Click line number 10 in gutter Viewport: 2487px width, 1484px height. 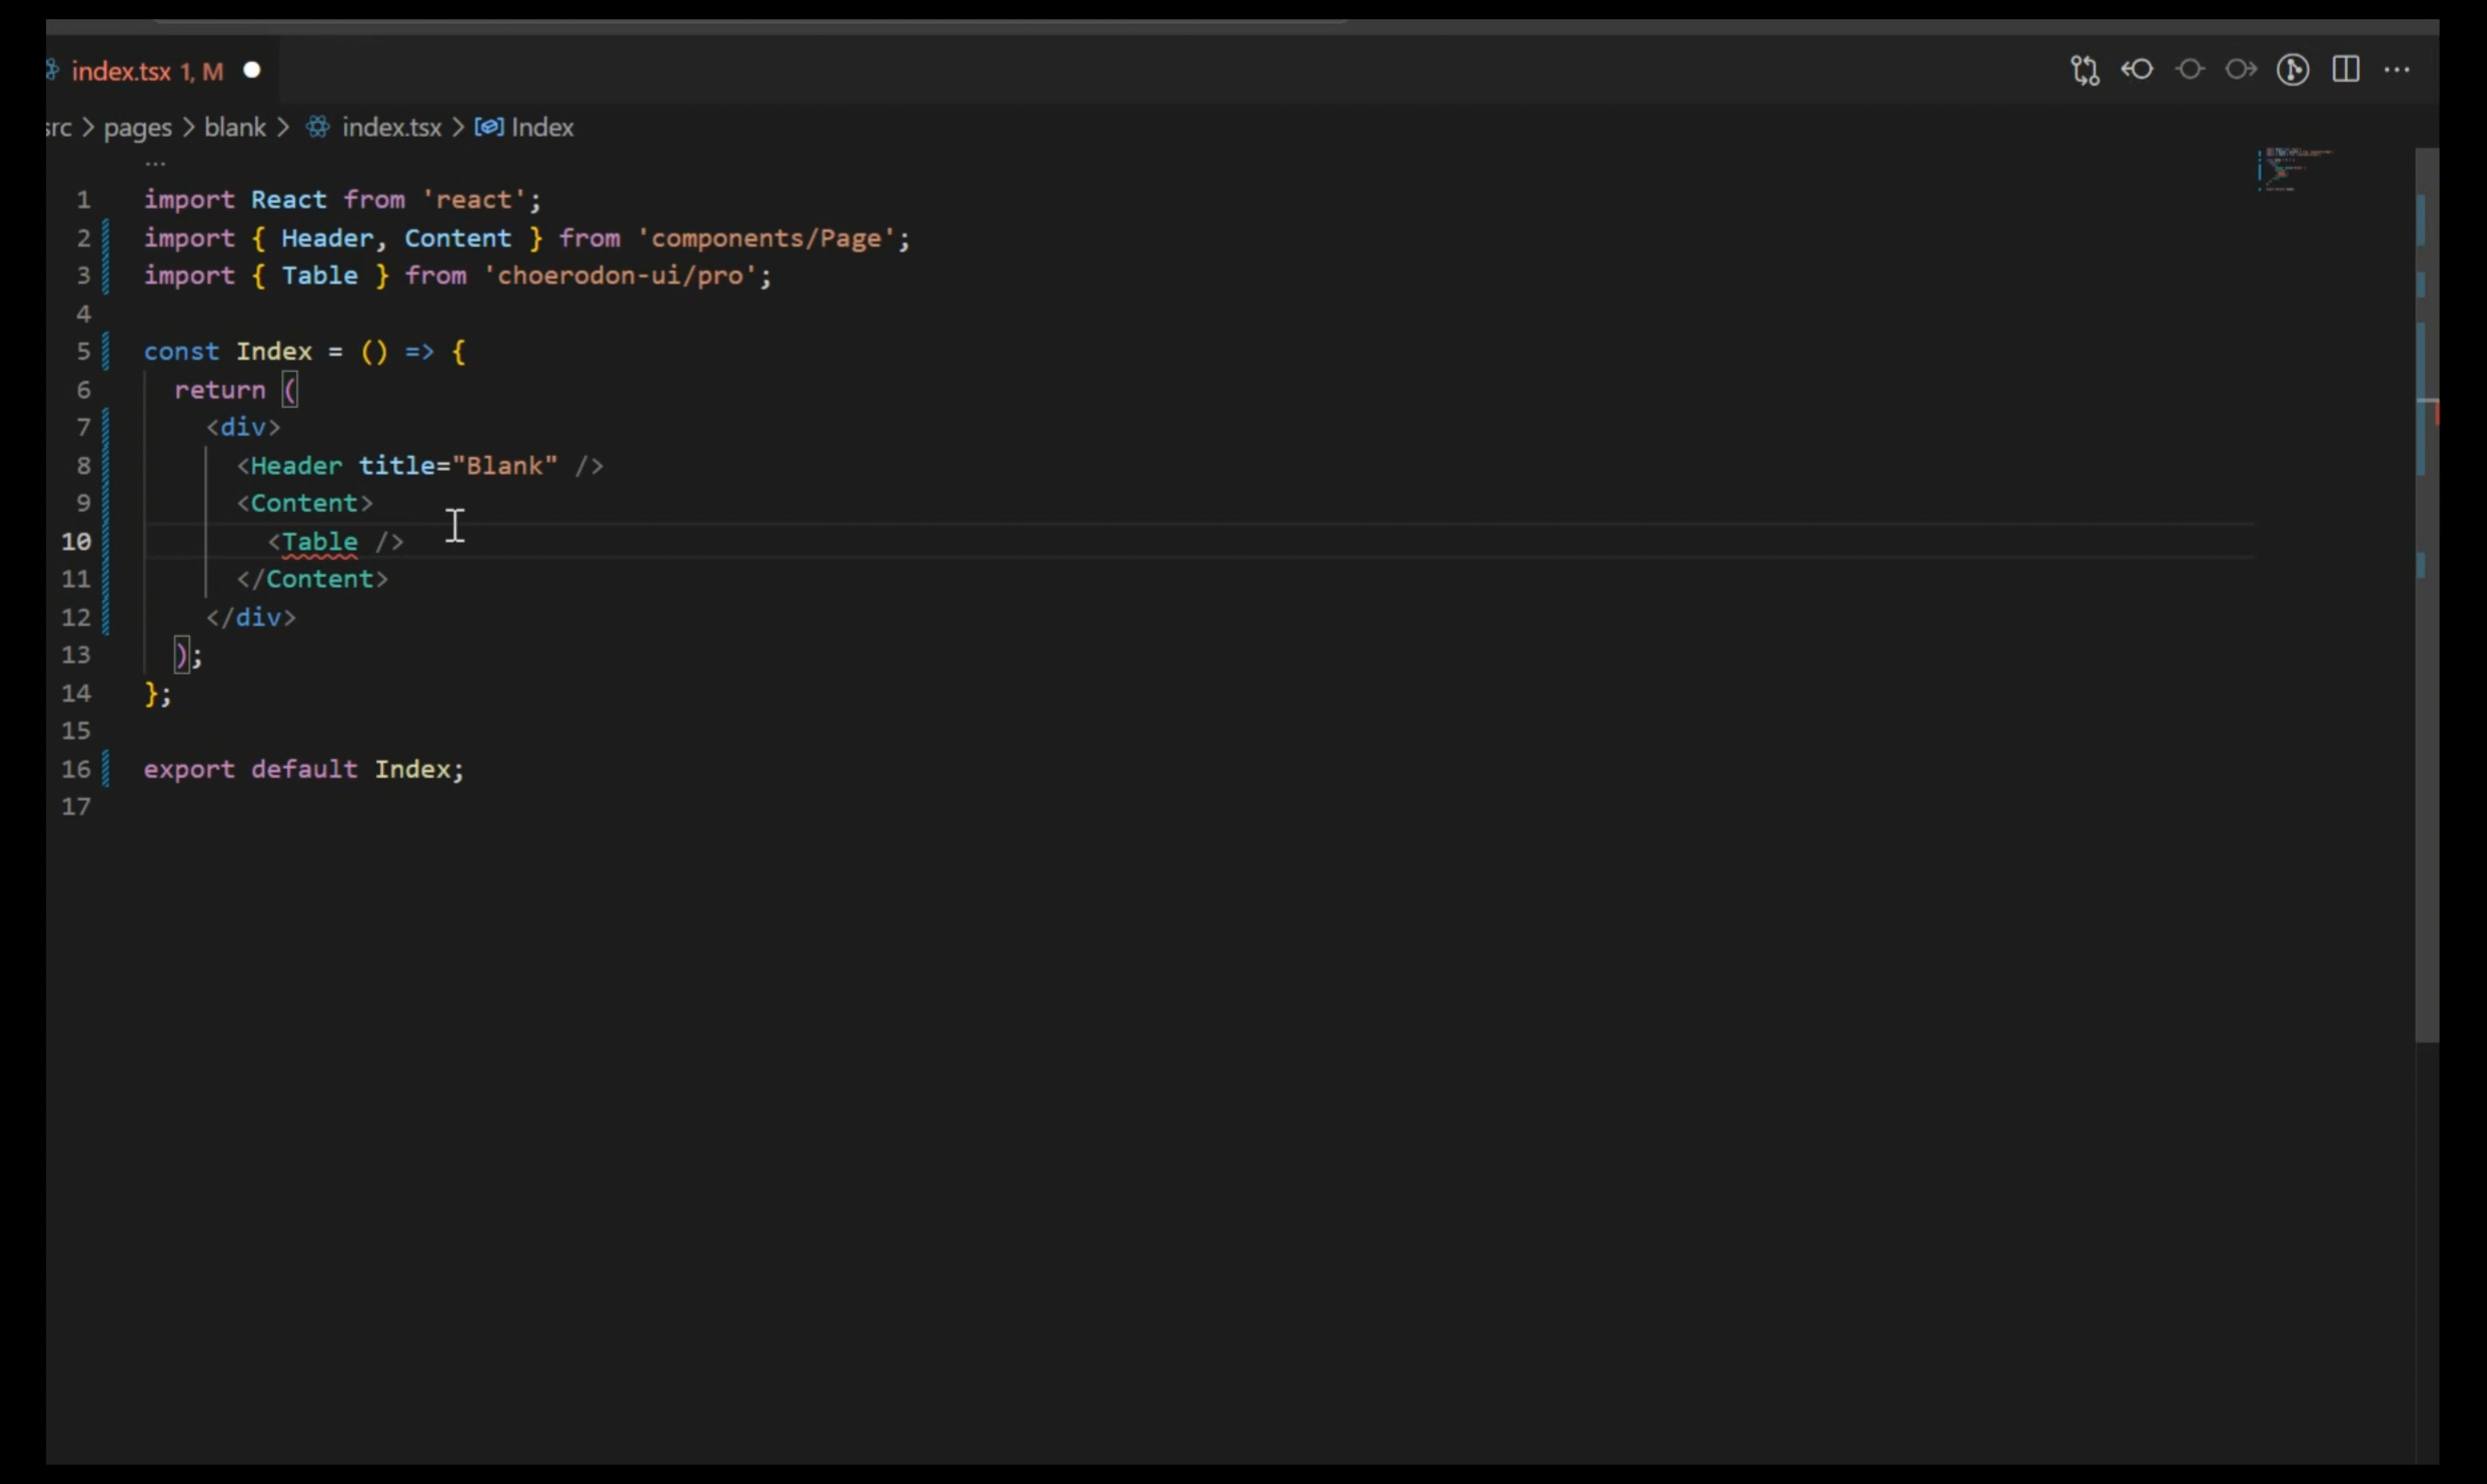pos(76,541)
